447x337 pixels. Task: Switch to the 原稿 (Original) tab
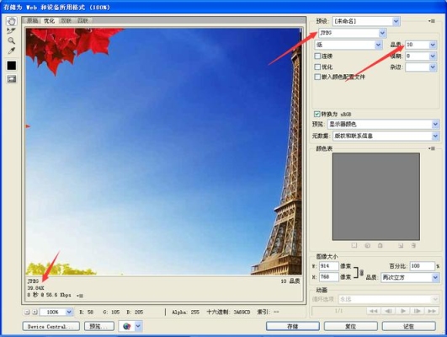pyautogui.click(x=33, y=20)
